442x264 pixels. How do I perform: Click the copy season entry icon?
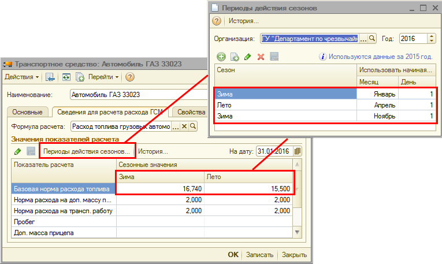[235, 57]
